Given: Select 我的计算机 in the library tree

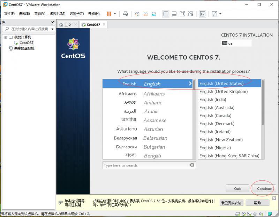Looking at the screenshot, I should point(23,37).
